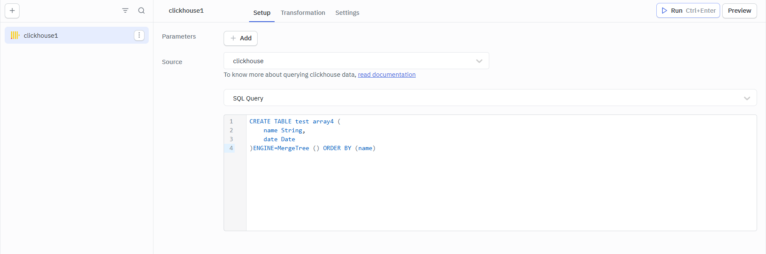Click the ClickHouse logo icon beside clickhouse1
The height and width of the screenshot is (254, 766).
pyautogui.click(x=15, y=35)
